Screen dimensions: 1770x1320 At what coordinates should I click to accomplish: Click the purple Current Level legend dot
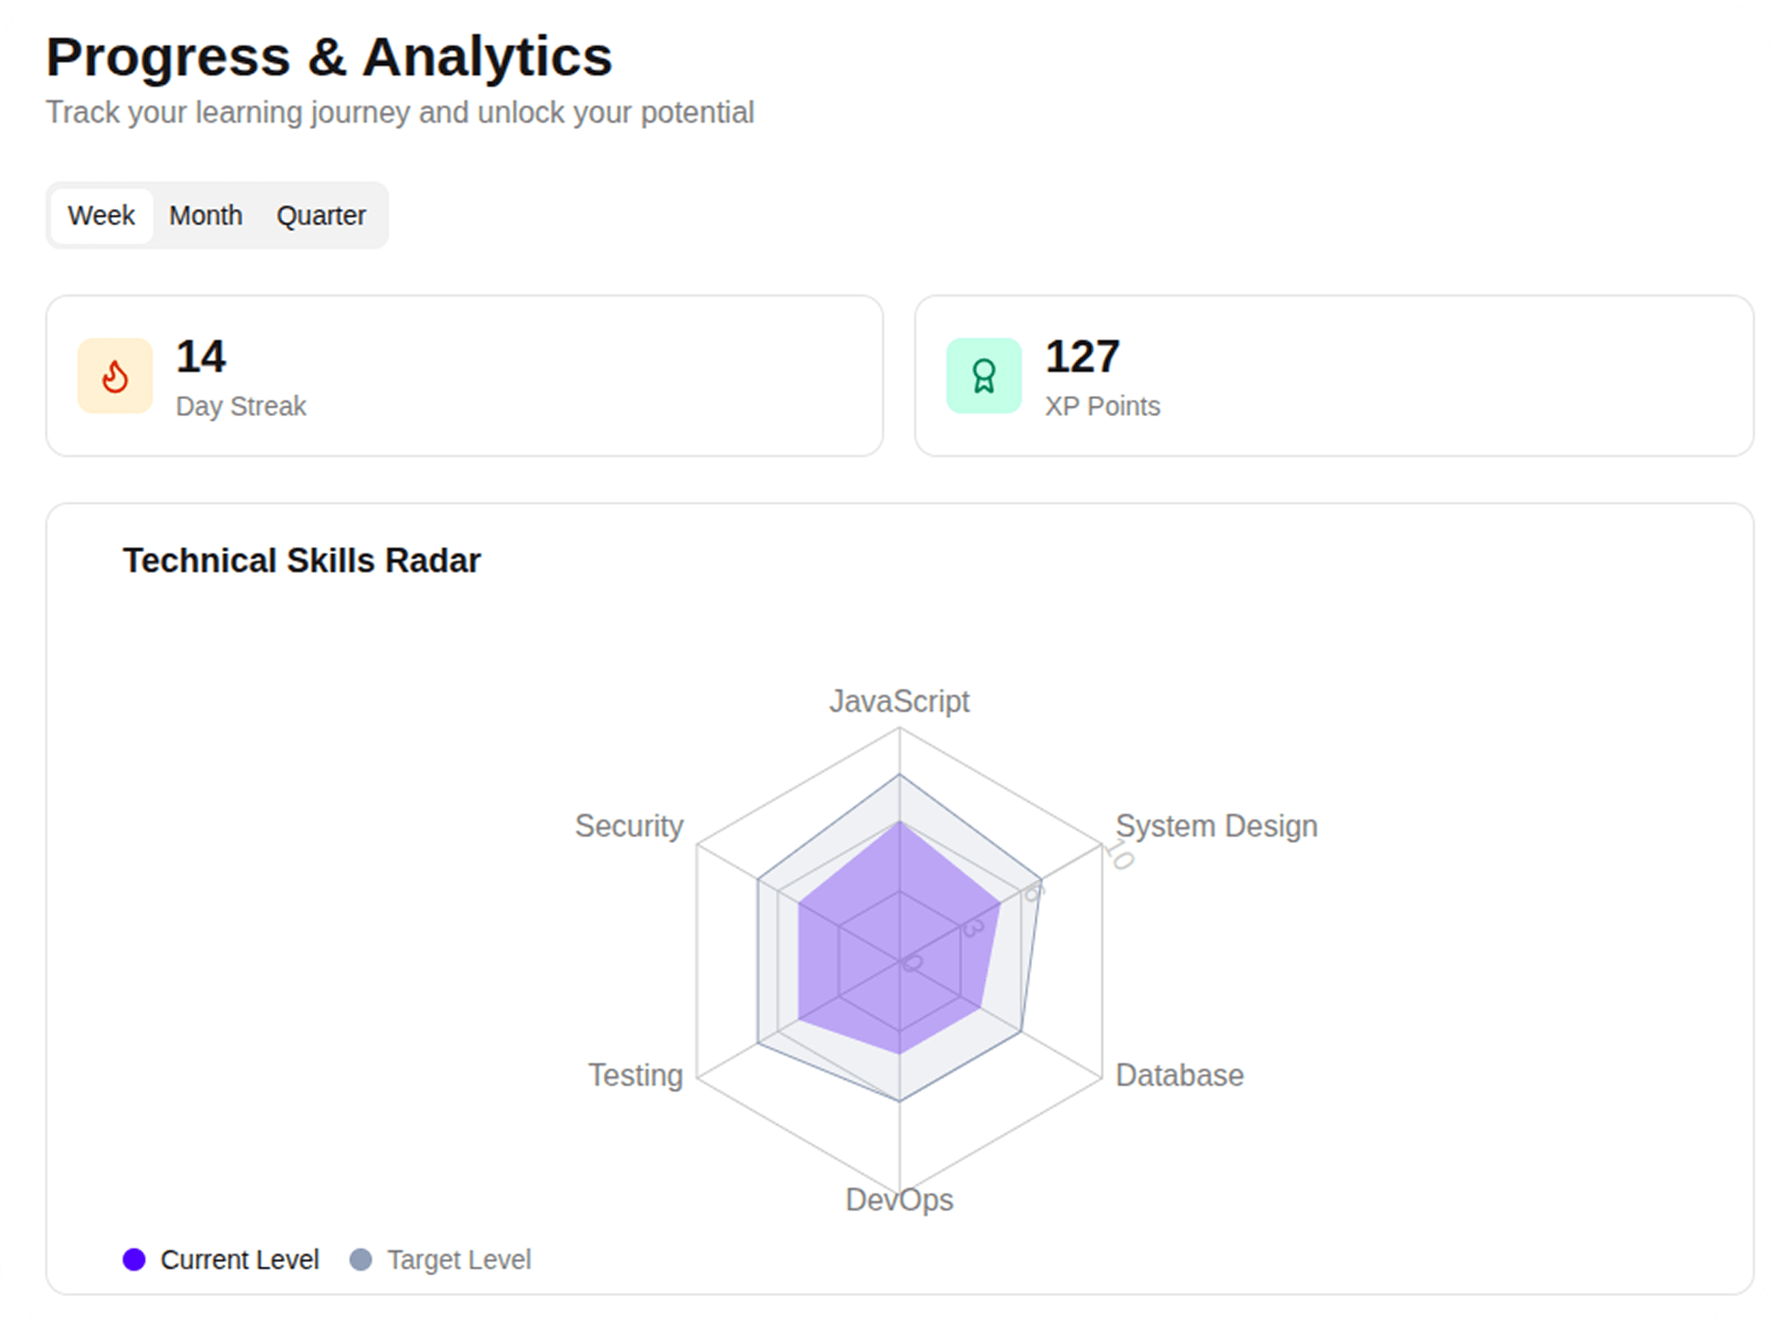(x=134, y=1260)
